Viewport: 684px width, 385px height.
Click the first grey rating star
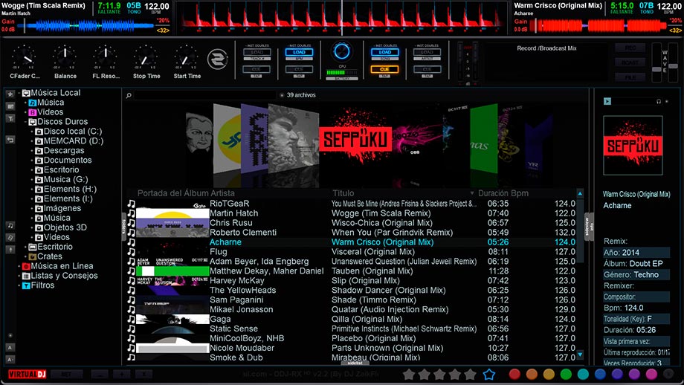[x=409, y=374]
